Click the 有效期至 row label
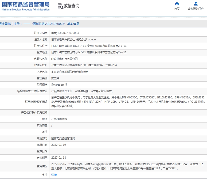207x180 pixels. pos(42,158)
